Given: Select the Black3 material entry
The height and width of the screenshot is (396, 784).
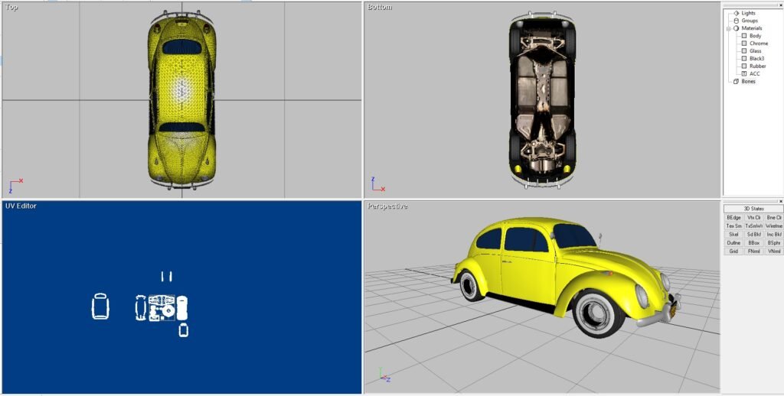Looking at the screenshot, I should 756,58.
